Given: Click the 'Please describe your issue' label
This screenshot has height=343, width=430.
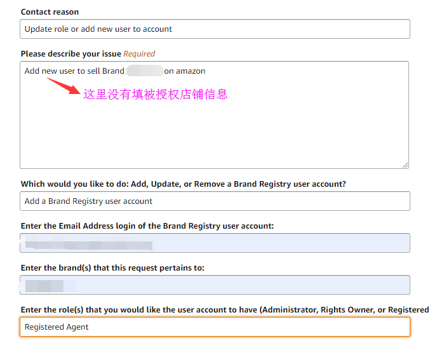Looking at the screenshot, I should 71,54.
